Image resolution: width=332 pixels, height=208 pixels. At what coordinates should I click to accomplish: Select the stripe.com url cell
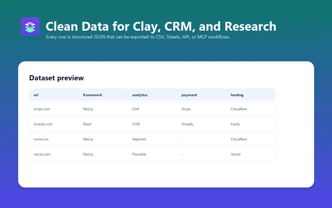(x=42, y=109)
